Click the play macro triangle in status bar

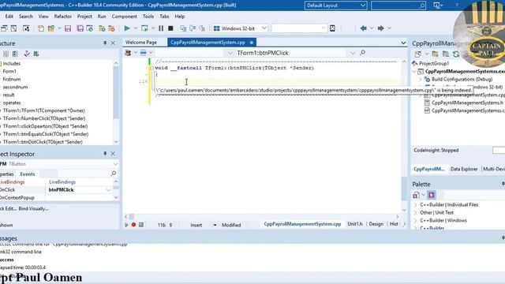pos(126,225)
